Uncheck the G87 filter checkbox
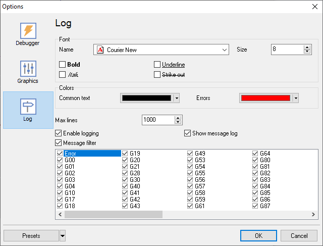 255,206
